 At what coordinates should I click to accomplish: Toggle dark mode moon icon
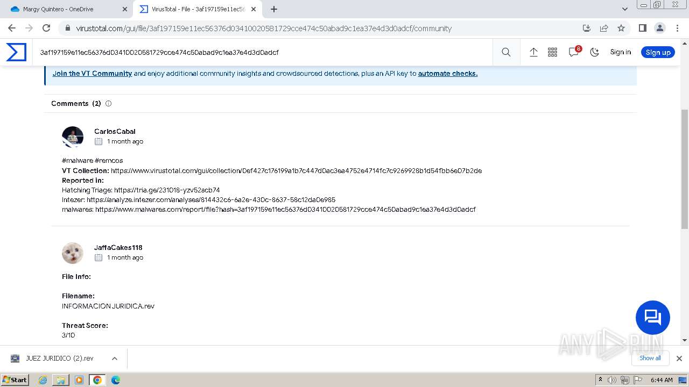pos(595,52)
